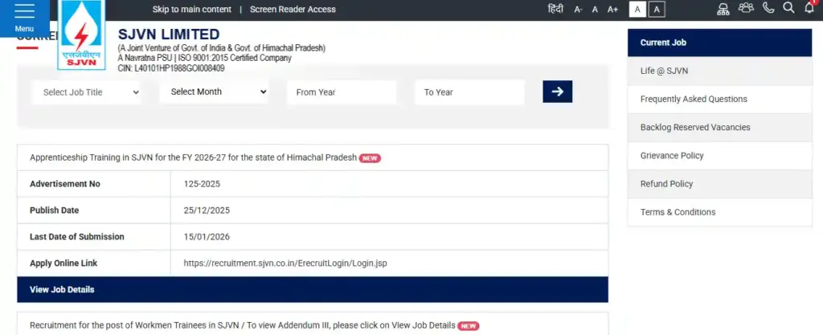Image resolution: width=823 pixels, height=335 pixels.
Task: Switch site language to Hindi
Action: (555, 10)
